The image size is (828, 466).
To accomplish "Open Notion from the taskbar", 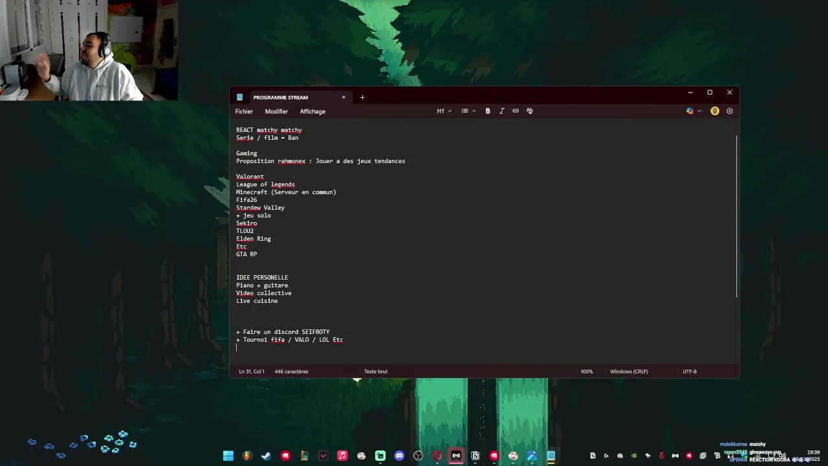I will coord(475,456).
